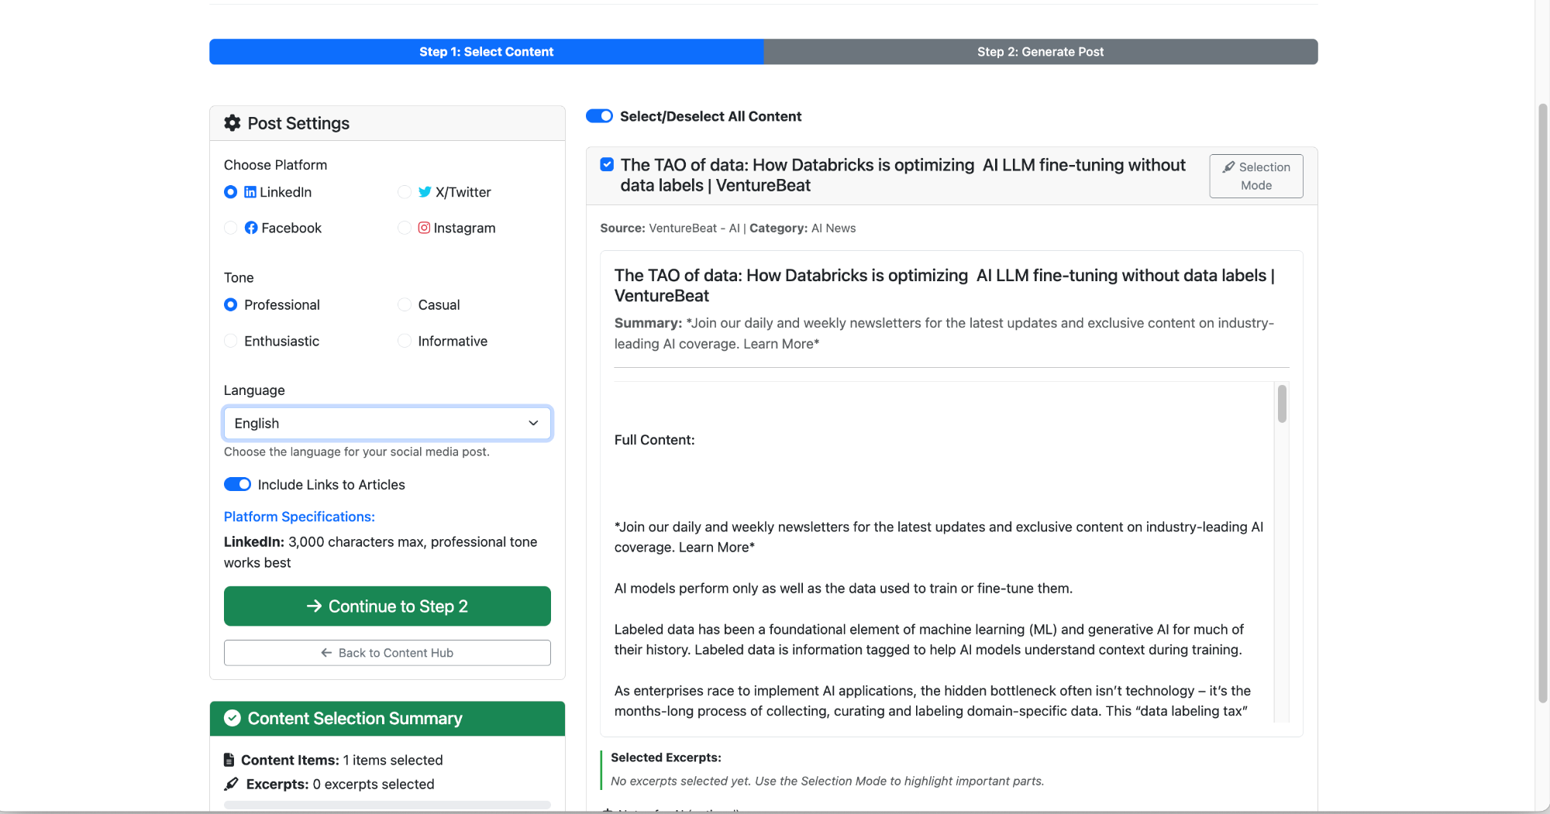The height and width of the screenshot is (814, 1550).
Task: Switch to Step 2: Generate Post tab
Action: click(1040, 52)
